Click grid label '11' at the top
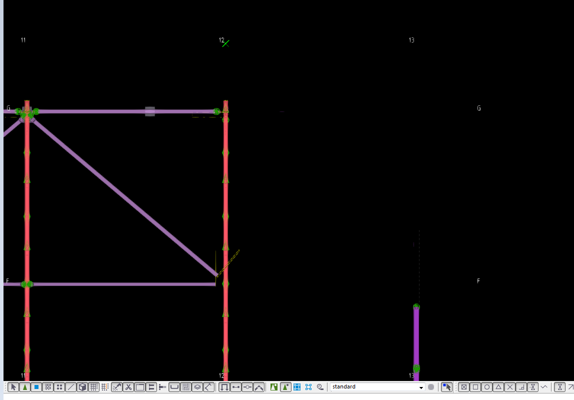574x400 pixels. (x=23, y=40)
